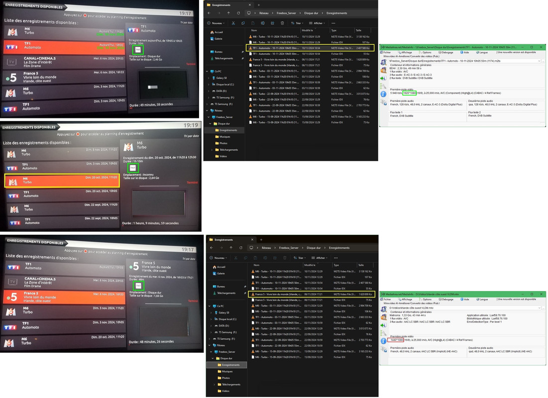
Task: Click the green-arrow export icon in TF1 Automoto MediaInfo
Action: click(383, 78)
